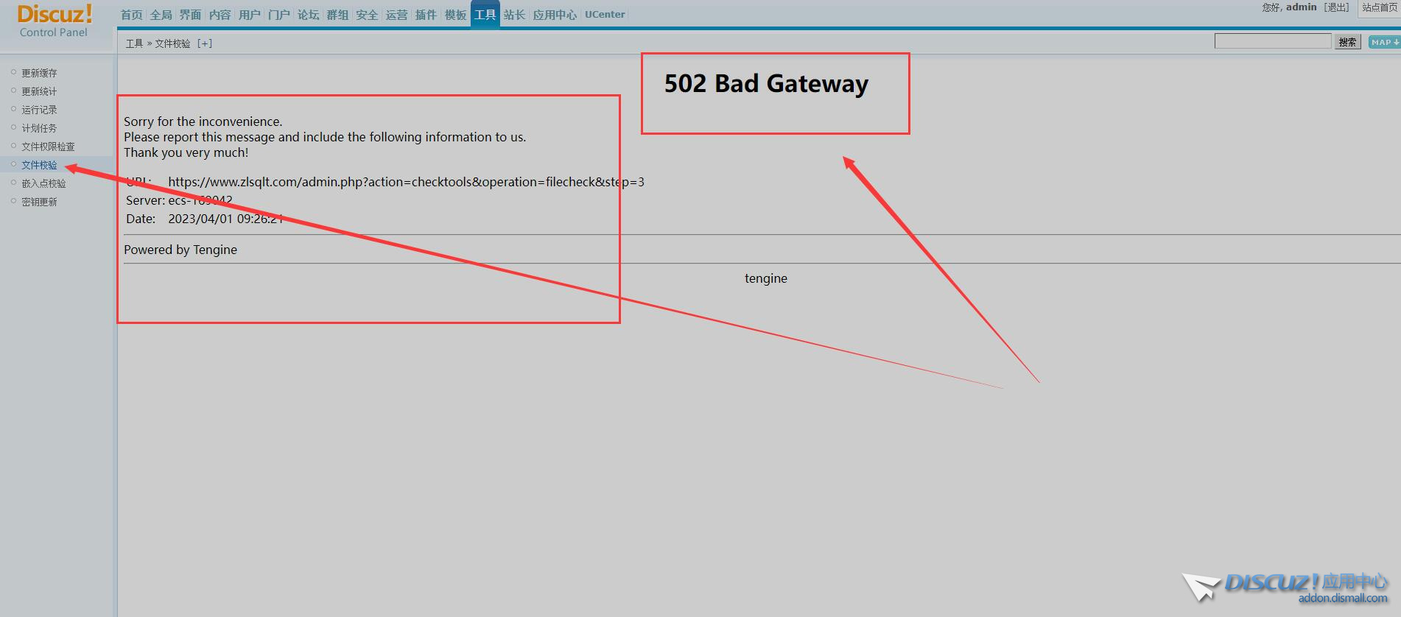This screenshot has height=617, width=1401.
Task: Select 计划任务 in the sidebar
Action: point(39,128)
